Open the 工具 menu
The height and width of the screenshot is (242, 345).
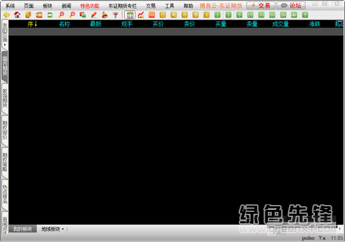pyautogui.click(x=169, y=6)
